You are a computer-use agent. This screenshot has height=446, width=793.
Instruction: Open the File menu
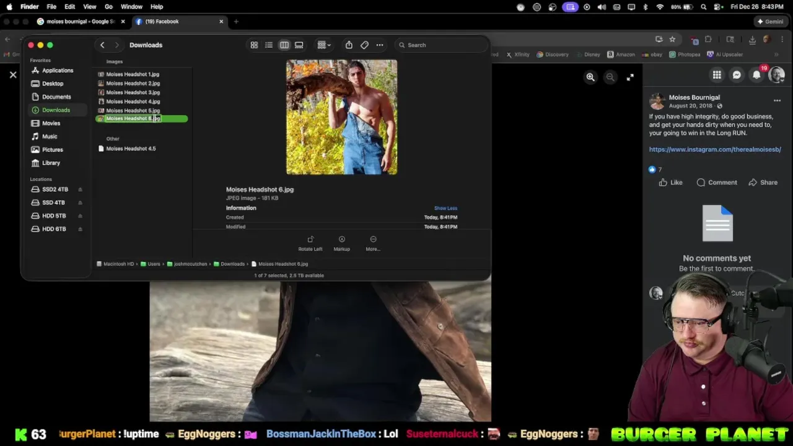tap(51, 7)
